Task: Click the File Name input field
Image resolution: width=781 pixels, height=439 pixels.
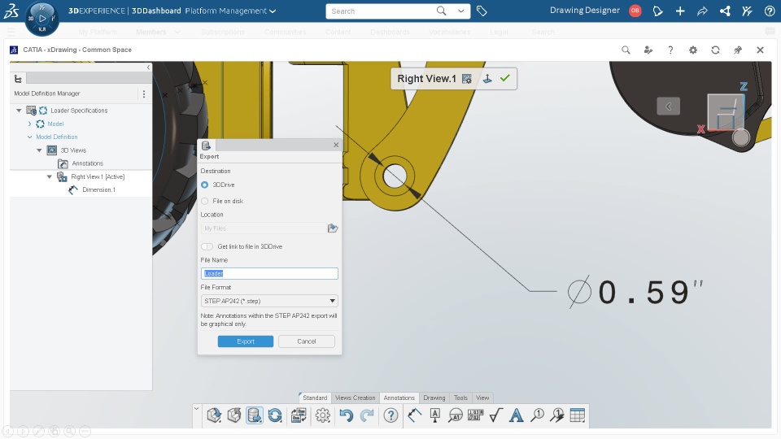Action: [x=269, y=273]
